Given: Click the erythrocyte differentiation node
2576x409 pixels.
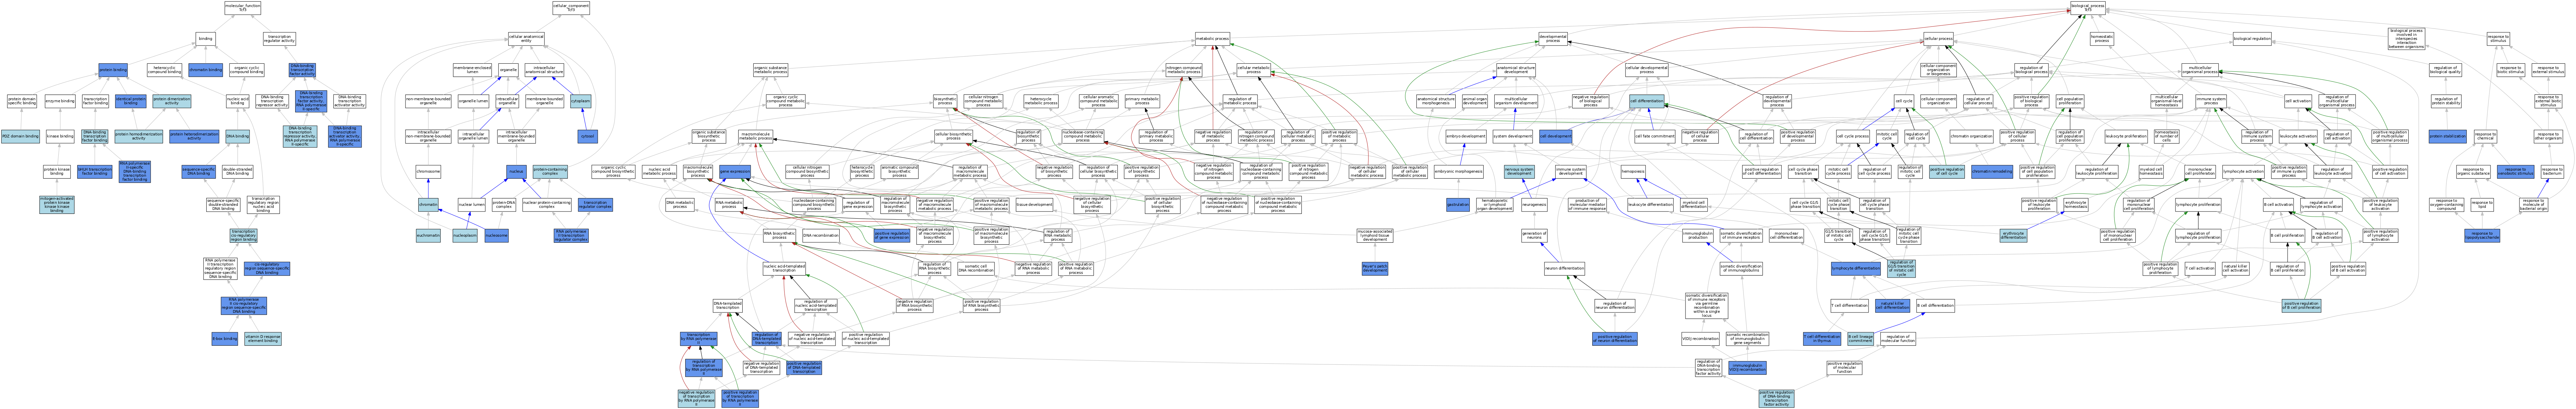Looking at the screenshot, I should point(2013,236).
